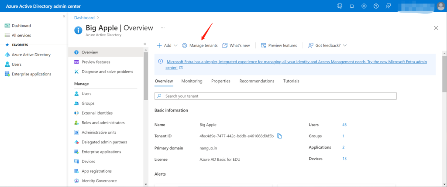
Task: Select the primary domain text nanguo.in
Action: [208, 148]
